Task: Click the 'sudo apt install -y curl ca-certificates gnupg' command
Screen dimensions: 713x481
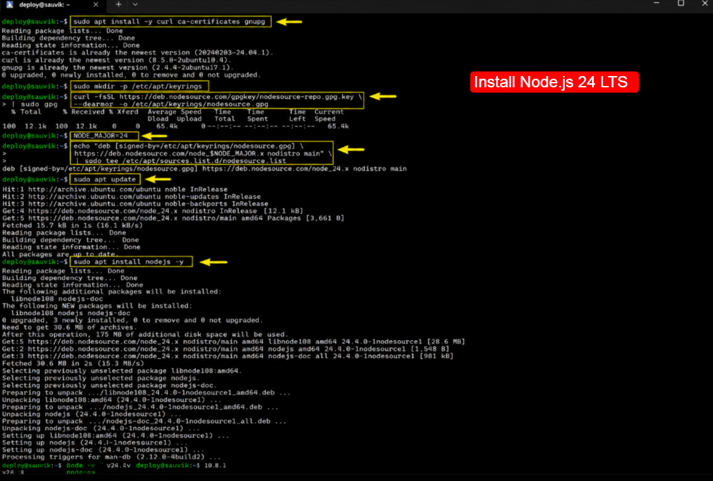Action: pos(169,21)
